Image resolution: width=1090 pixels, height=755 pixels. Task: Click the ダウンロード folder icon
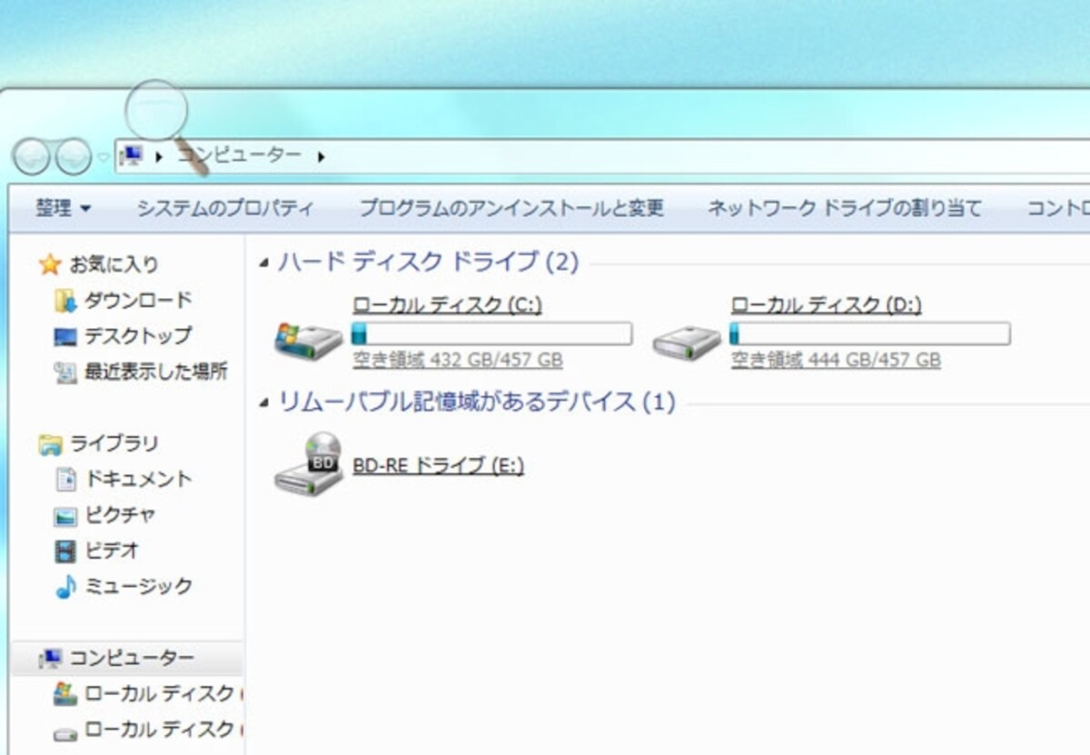point(65,300)
